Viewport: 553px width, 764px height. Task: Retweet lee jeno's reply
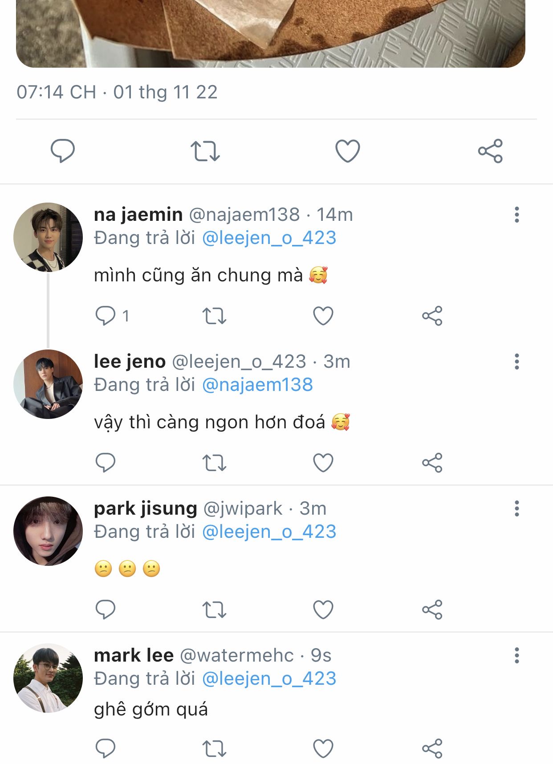pos(214,463)
